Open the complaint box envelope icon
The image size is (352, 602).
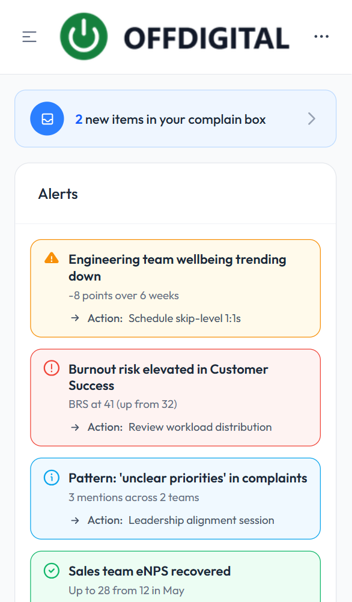[47, 118]
